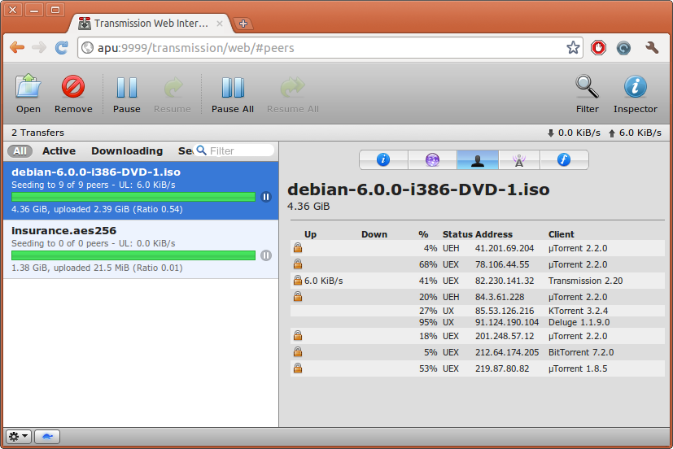Click the Address column header

[x=494, y=234]
